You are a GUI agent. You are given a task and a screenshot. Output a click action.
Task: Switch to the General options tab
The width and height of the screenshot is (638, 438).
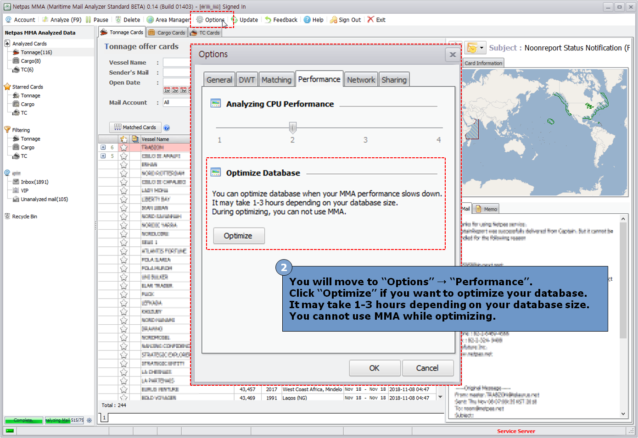(219, 80)
